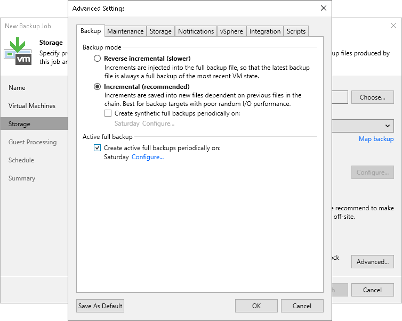Screen dimensions: 402x321
Task: Cancel the New Backup Job wizard
Action: (373, 290)
